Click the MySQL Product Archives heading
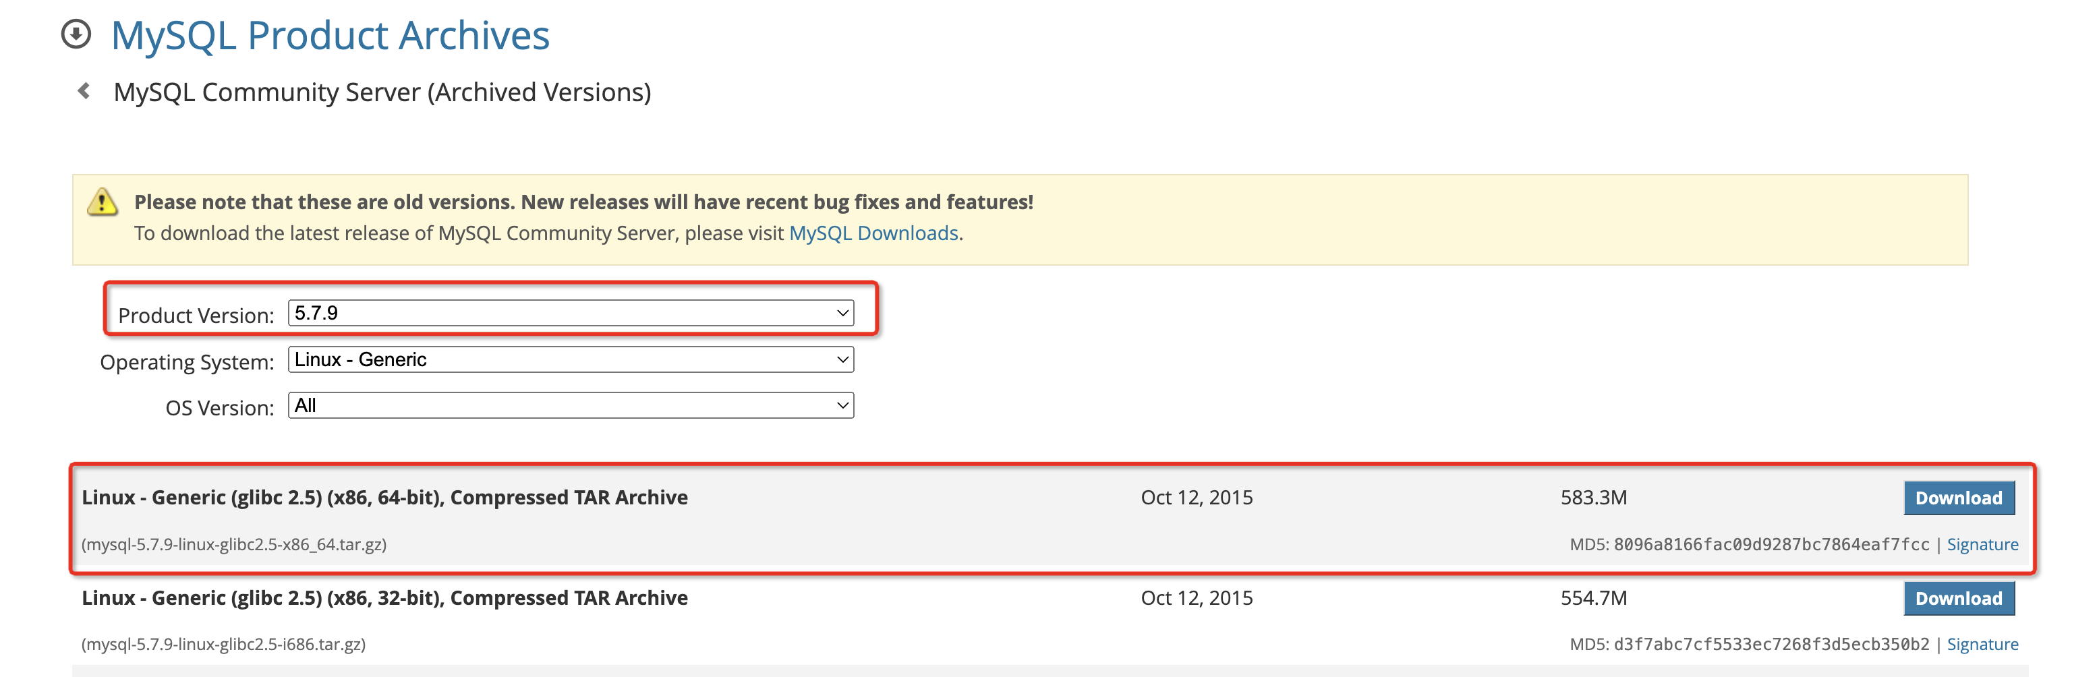Viewport: 2099px width, 677px height. (x=330, y=36)
